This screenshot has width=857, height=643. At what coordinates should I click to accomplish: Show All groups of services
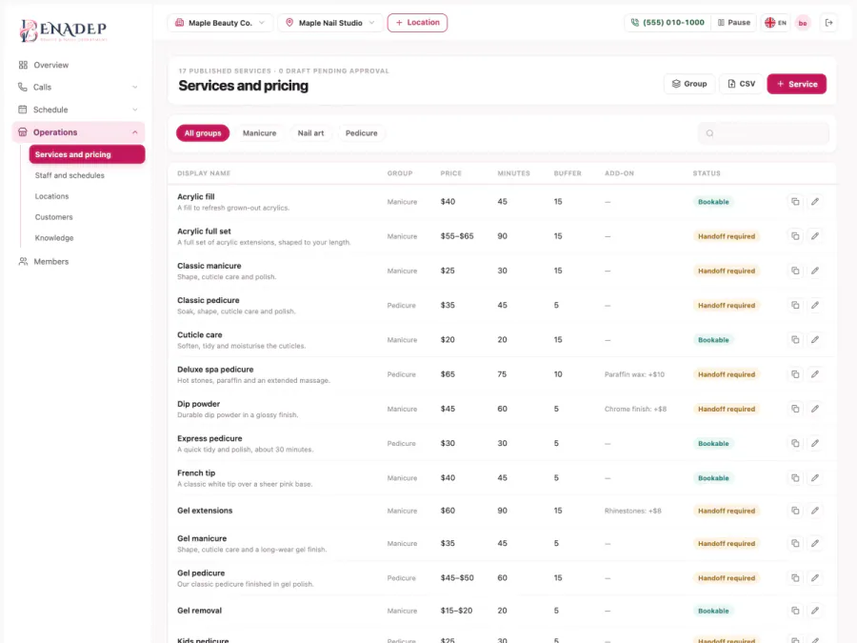pyautogui.click(x=203, y=132)
